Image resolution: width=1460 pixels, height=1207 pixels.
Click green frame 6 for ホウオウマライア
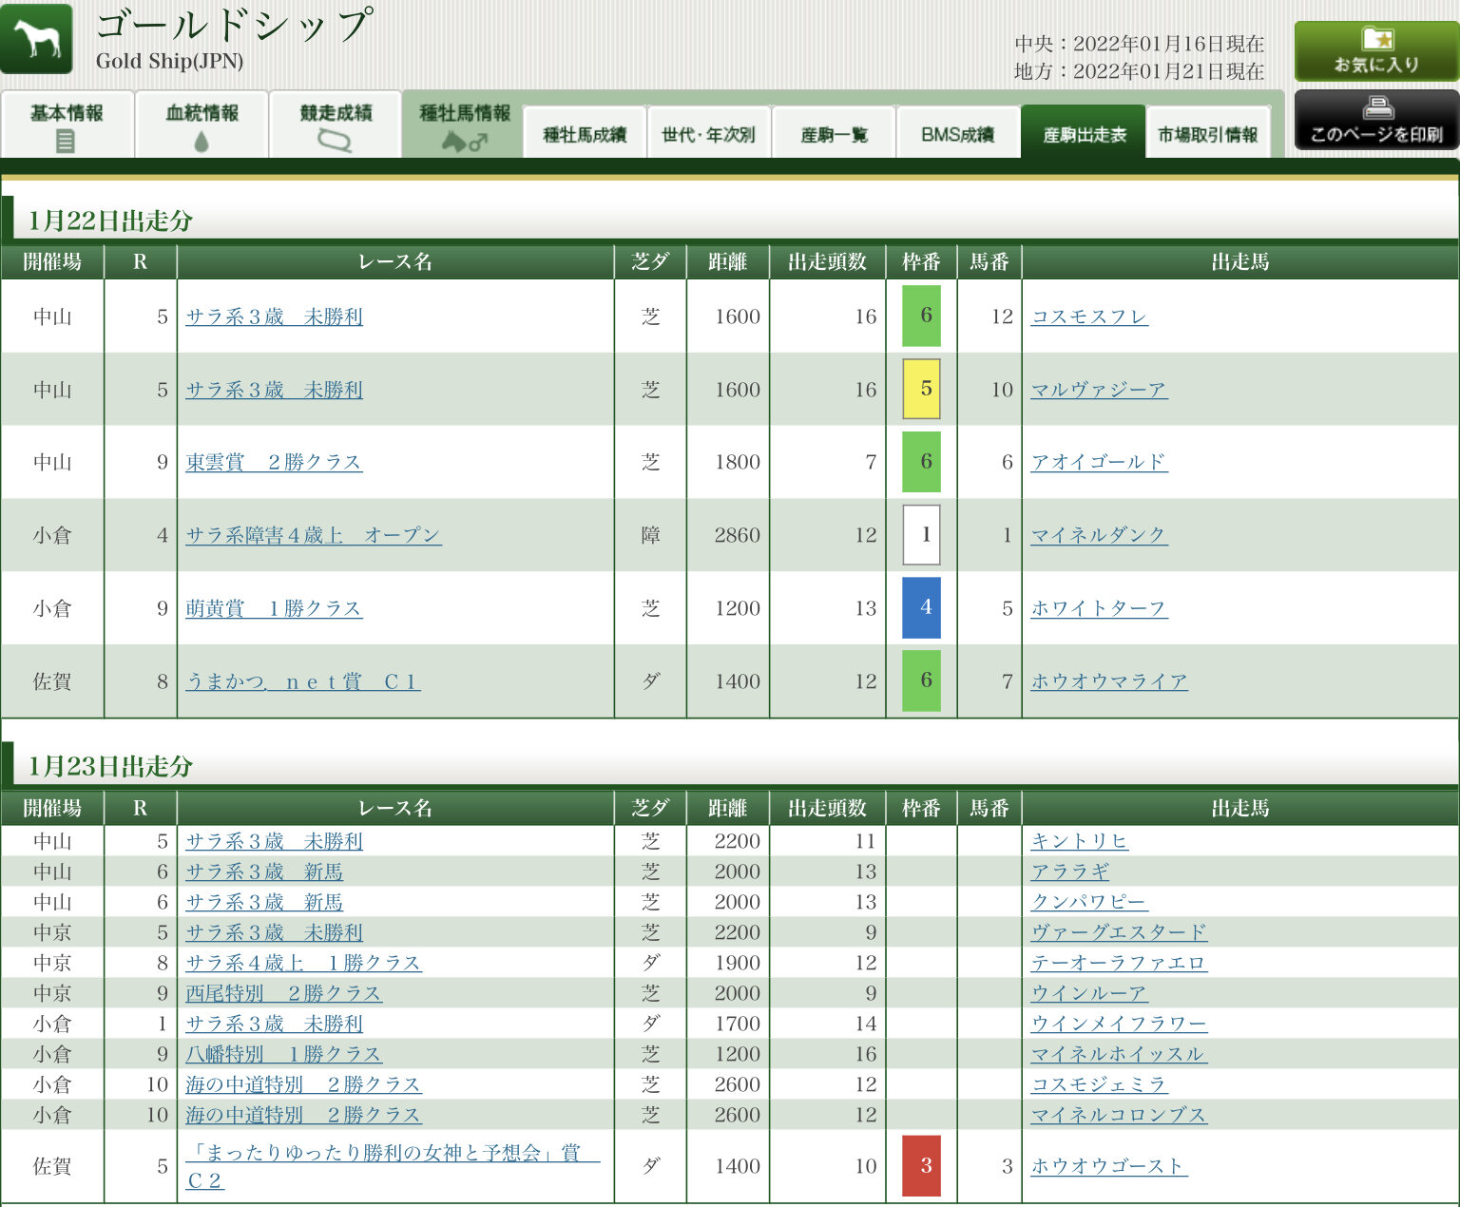click(921, 680)
